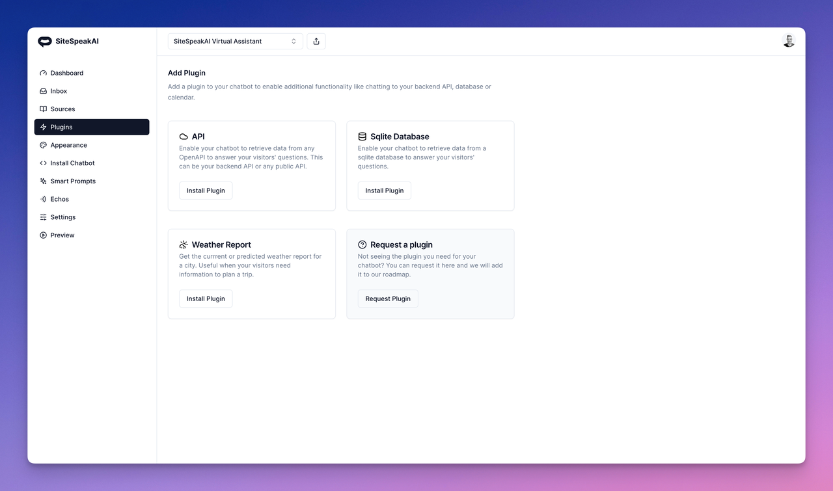
Task: Click the "API" card title
Action: coord(198,137)
